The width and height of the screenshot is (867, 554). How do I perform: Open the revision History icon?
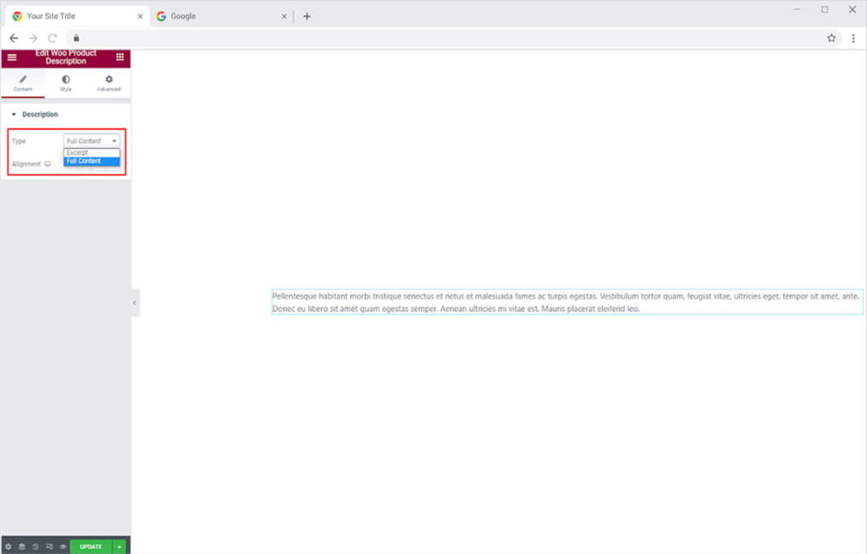[x=36, y=546]
